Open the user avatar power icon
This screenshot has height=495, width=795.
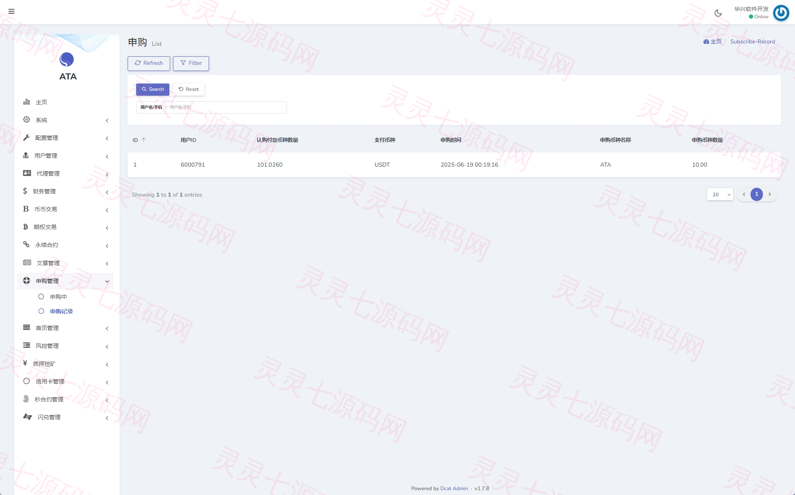pos(781,13)
